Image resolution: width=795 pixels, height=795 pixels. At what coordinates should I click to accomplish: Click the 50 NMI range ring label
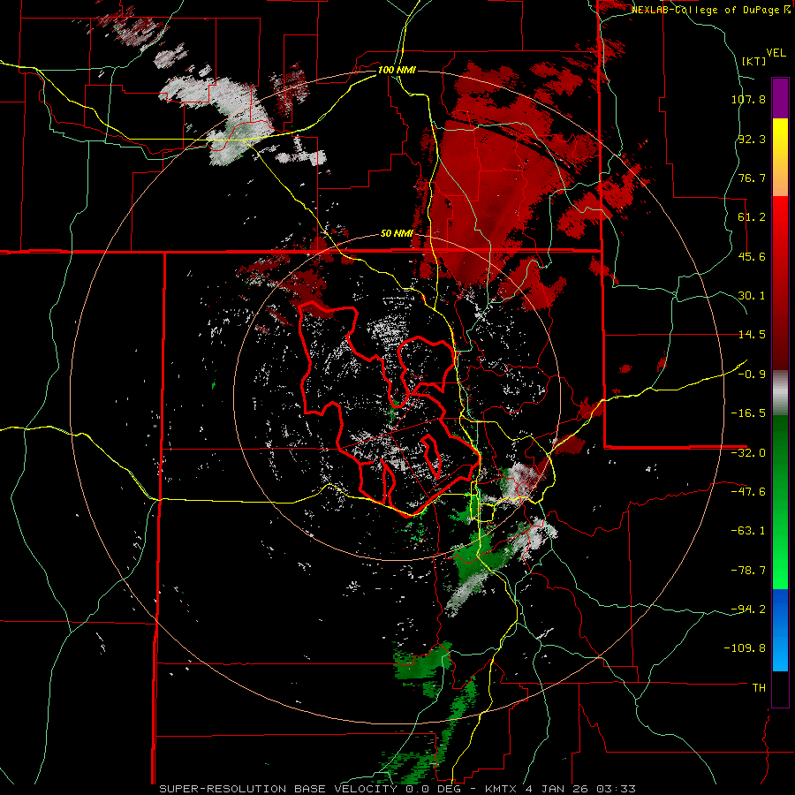(397, 234)
